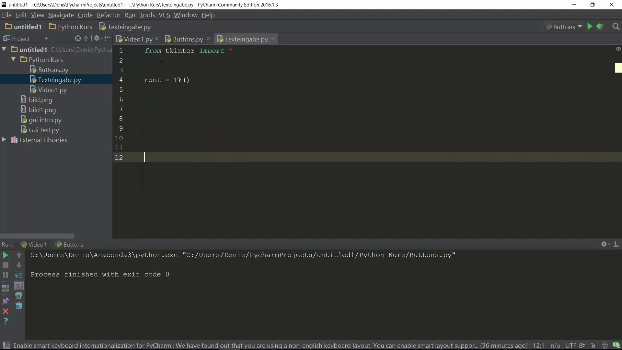The image size is (622, 350).
Task: Click the tool windows quick access icon
Action: coord(6,345)
